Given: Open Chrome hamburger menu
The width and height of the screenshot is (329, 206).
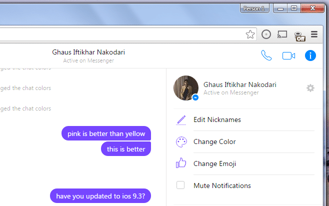Looking at the screenshot, I should 314,34.
